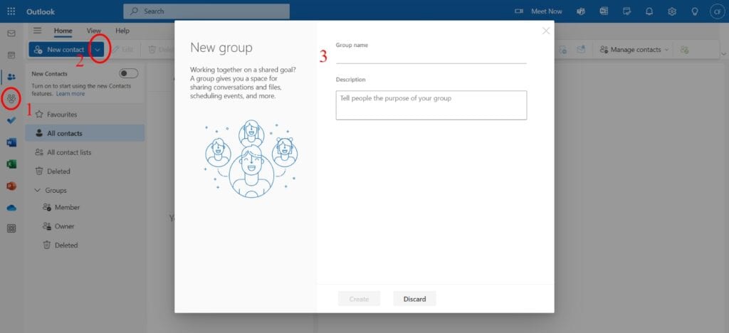
Task: Expand the New contact dropdown arrow
Action: (x=97, y=50)
